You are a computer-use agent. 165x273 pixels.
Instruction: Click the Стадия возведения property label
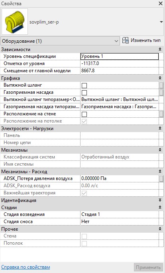(24, 214)
